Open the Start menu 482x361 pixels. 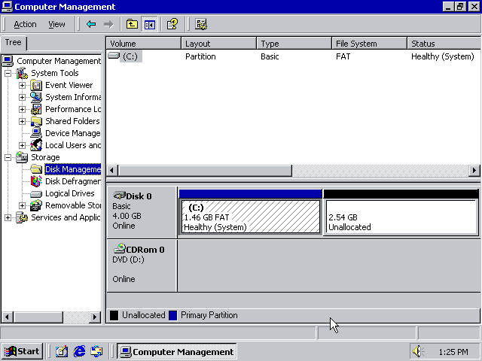pos(22,351)
